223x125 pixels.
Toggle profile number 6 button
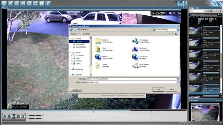(x=184, y=5)
